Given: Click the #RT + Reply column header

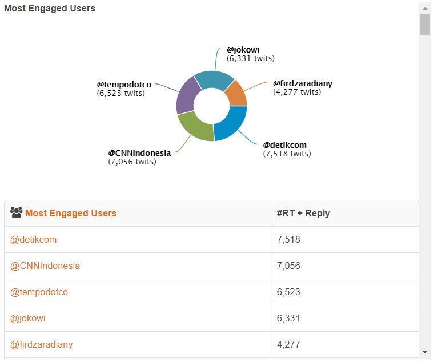Looking at the screenshot, I should 303,214.
